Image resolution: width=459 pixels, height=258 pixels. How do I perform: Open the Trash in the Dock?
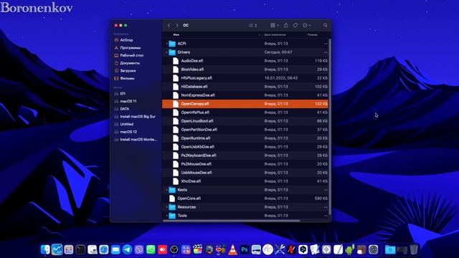414,249
